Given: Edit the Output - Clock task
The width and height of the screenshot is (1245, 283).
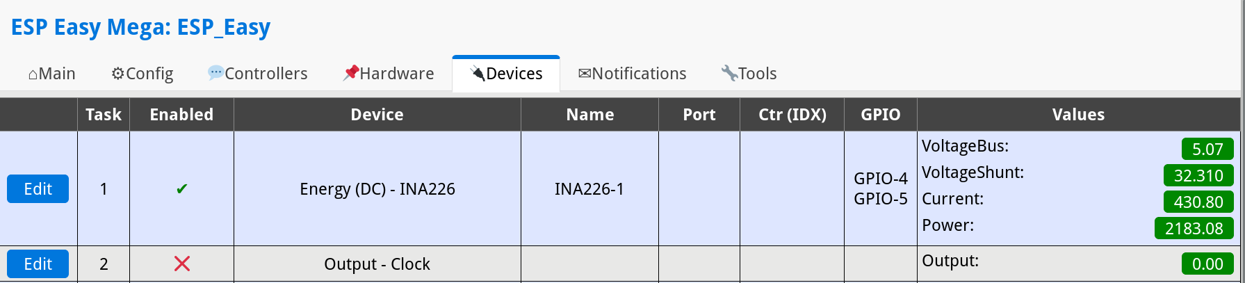Looking at the screenshot, I should tap(38, 264).
